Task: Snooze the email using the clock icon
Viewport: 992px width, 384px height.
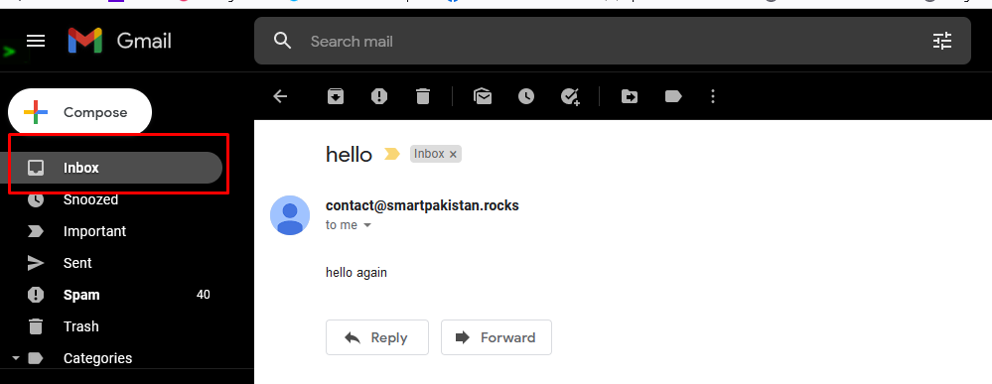Action: point(525,96)
